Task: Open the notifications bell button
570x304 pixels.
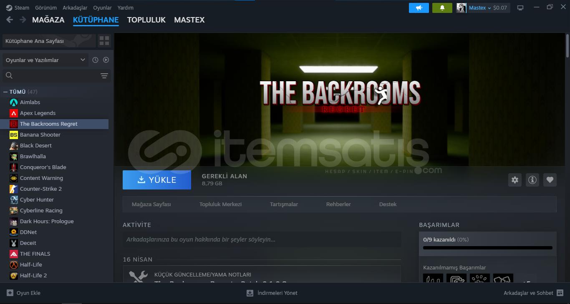Action: click(442, 8)
